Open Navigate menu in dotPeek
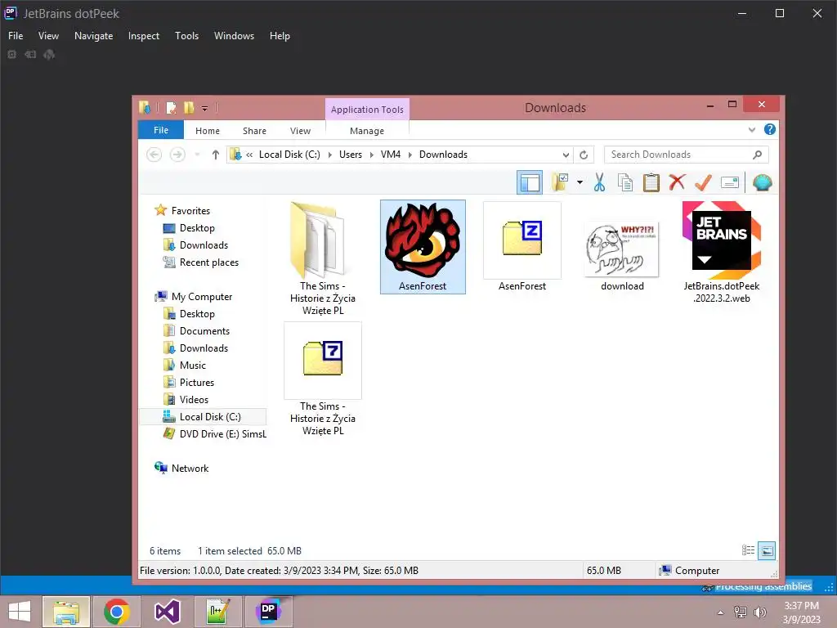Screen dimensions: 837x628 pyautogui.click(x=93, y=36)
